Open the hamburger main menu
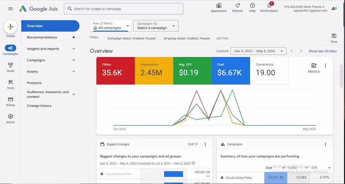 pos(10,9)
